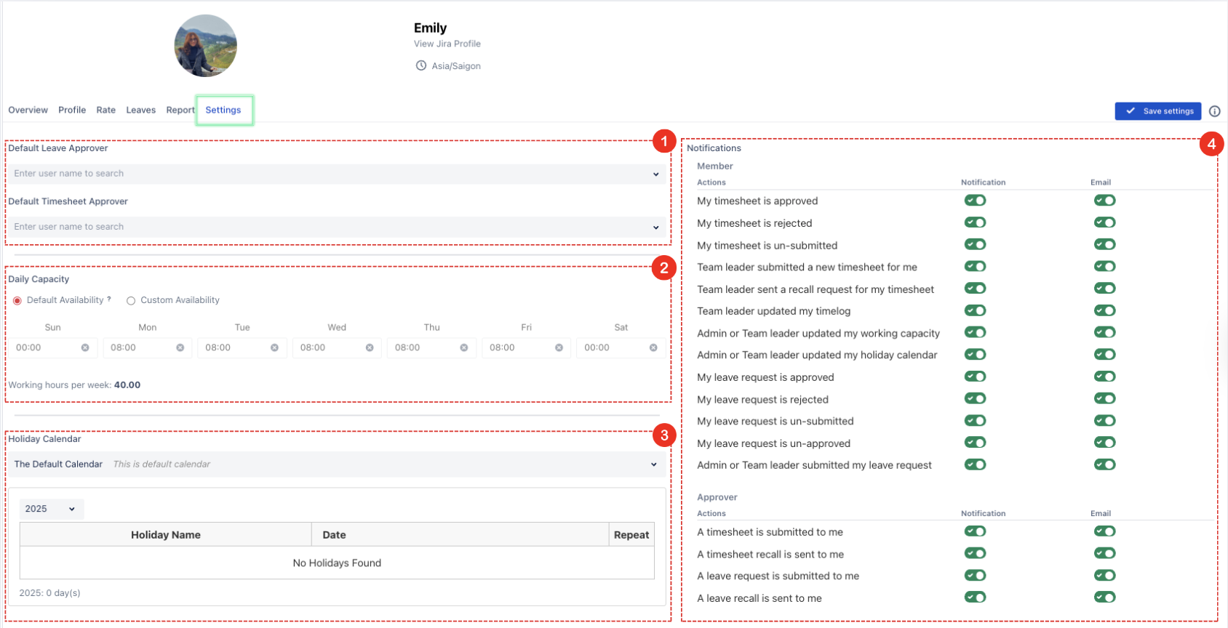Click the Save settings button

[x=1157, y=111]
